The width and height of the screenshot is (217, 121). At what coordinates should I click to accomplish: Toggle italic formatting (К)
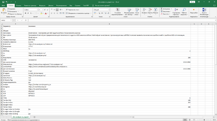tap(28, 13)
